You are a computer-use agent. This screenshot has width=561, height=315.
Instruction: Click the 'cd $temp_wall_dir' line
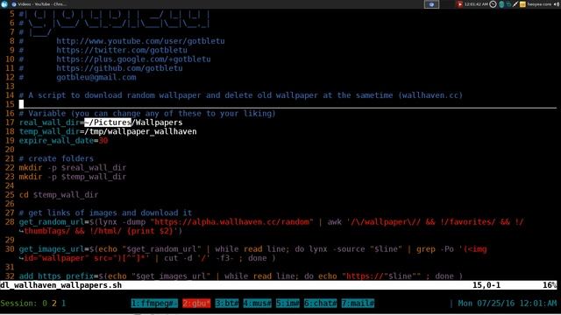coord(59,194)
